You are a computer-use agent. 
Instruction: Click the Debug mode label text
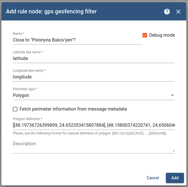pyautogui.click(x=162, y=35)
